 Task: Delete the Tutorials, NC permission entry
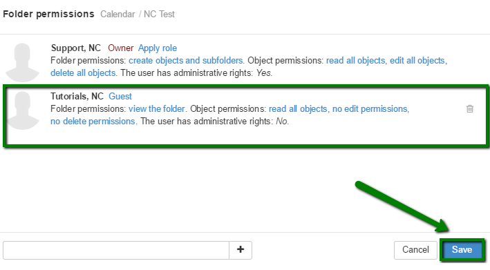tap(470, 109)
